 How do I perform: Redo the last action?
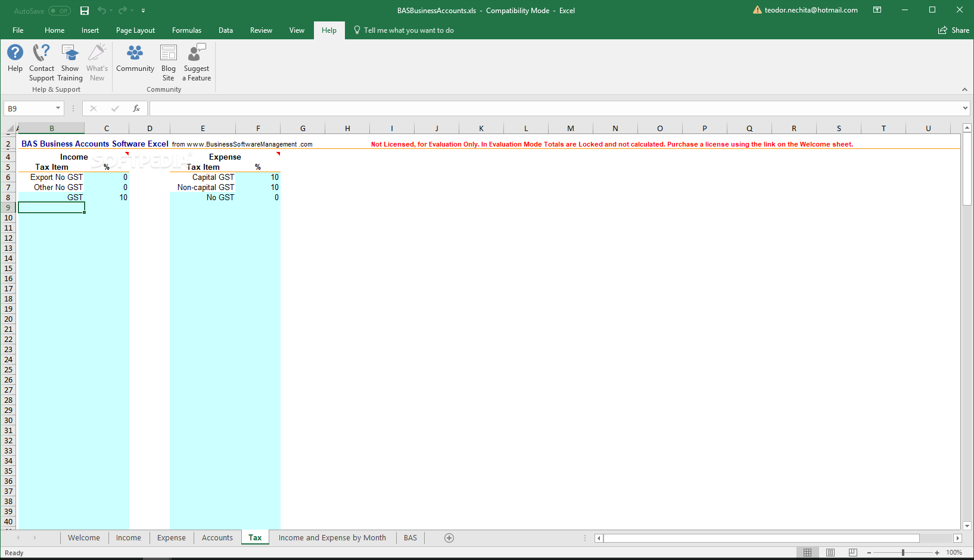pos(123,10)
